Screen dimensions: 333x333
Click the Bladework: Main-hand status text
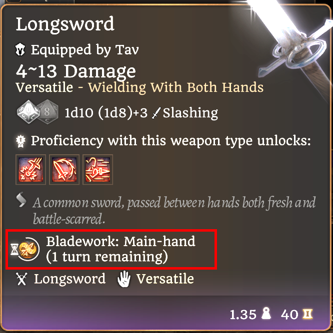click(x=120, y=242)
